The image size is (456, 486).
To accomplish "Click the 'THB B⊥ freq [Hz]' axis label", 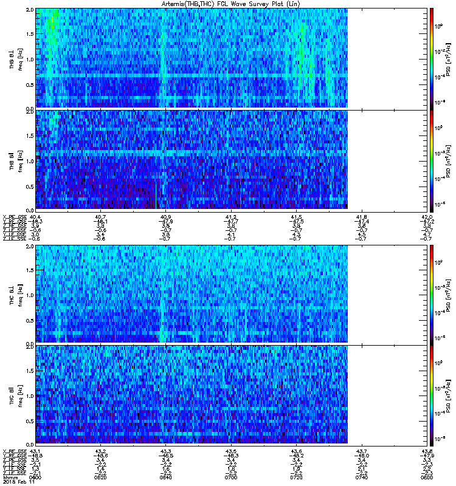I will tap(16, 60).
